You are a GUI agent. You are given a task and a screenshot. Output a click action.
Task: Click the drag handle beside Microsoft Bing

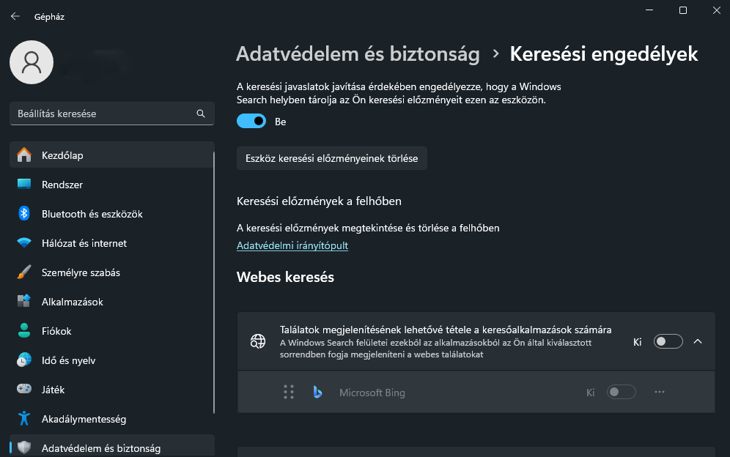[x=289, y=393]
